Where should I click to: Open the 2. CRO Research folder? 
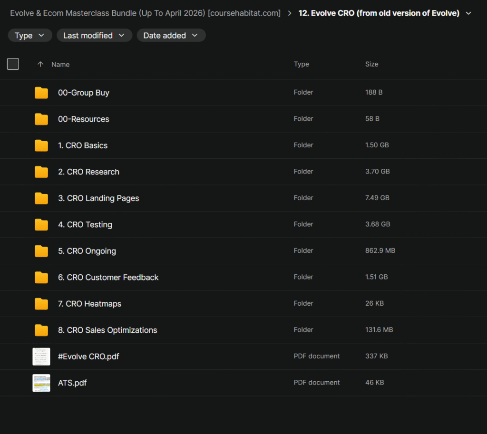pos(88,172)
